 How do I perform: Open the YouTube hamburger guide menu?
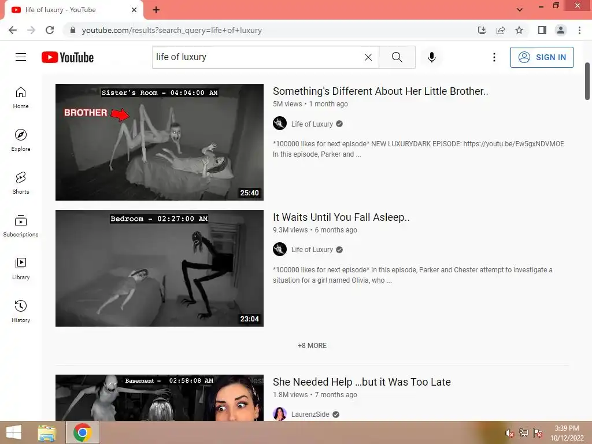click(x=21, y=57)
